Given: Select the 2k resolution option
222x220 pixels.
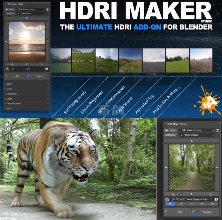Looking at the screenshot, I should click(x=181, y=204).
